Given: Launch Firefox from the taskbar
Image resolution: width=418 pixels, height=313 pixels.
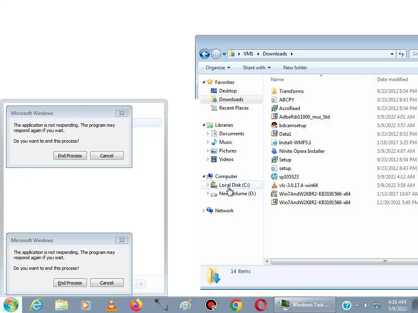Looking at the screenshot, I should tap(136, 305).
